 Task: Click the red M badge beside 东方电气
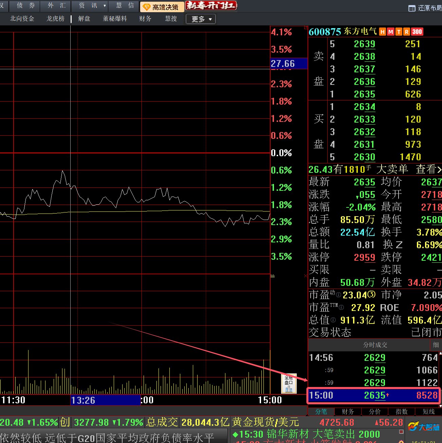point(390,32)
